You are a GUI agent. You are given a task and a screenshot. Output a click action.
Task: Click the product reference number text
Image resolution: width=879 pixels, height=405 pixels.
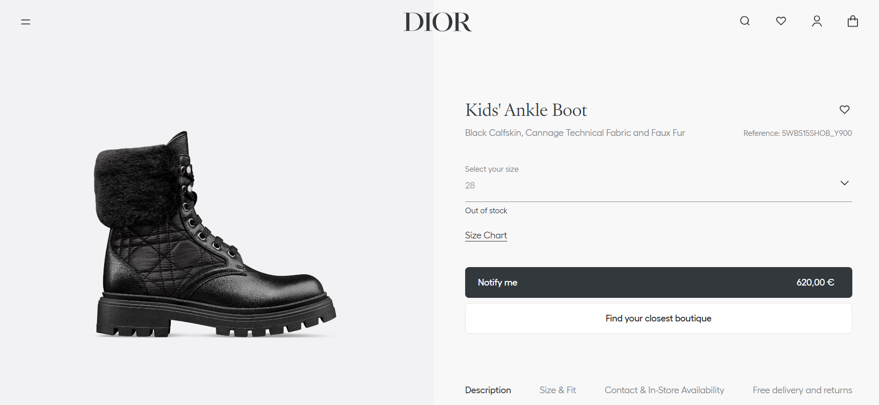pyautogui.click(x=797, y=133)
